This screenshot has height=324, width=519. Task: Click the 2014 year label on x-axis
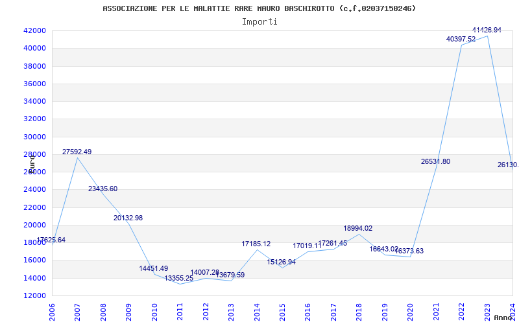257,308
